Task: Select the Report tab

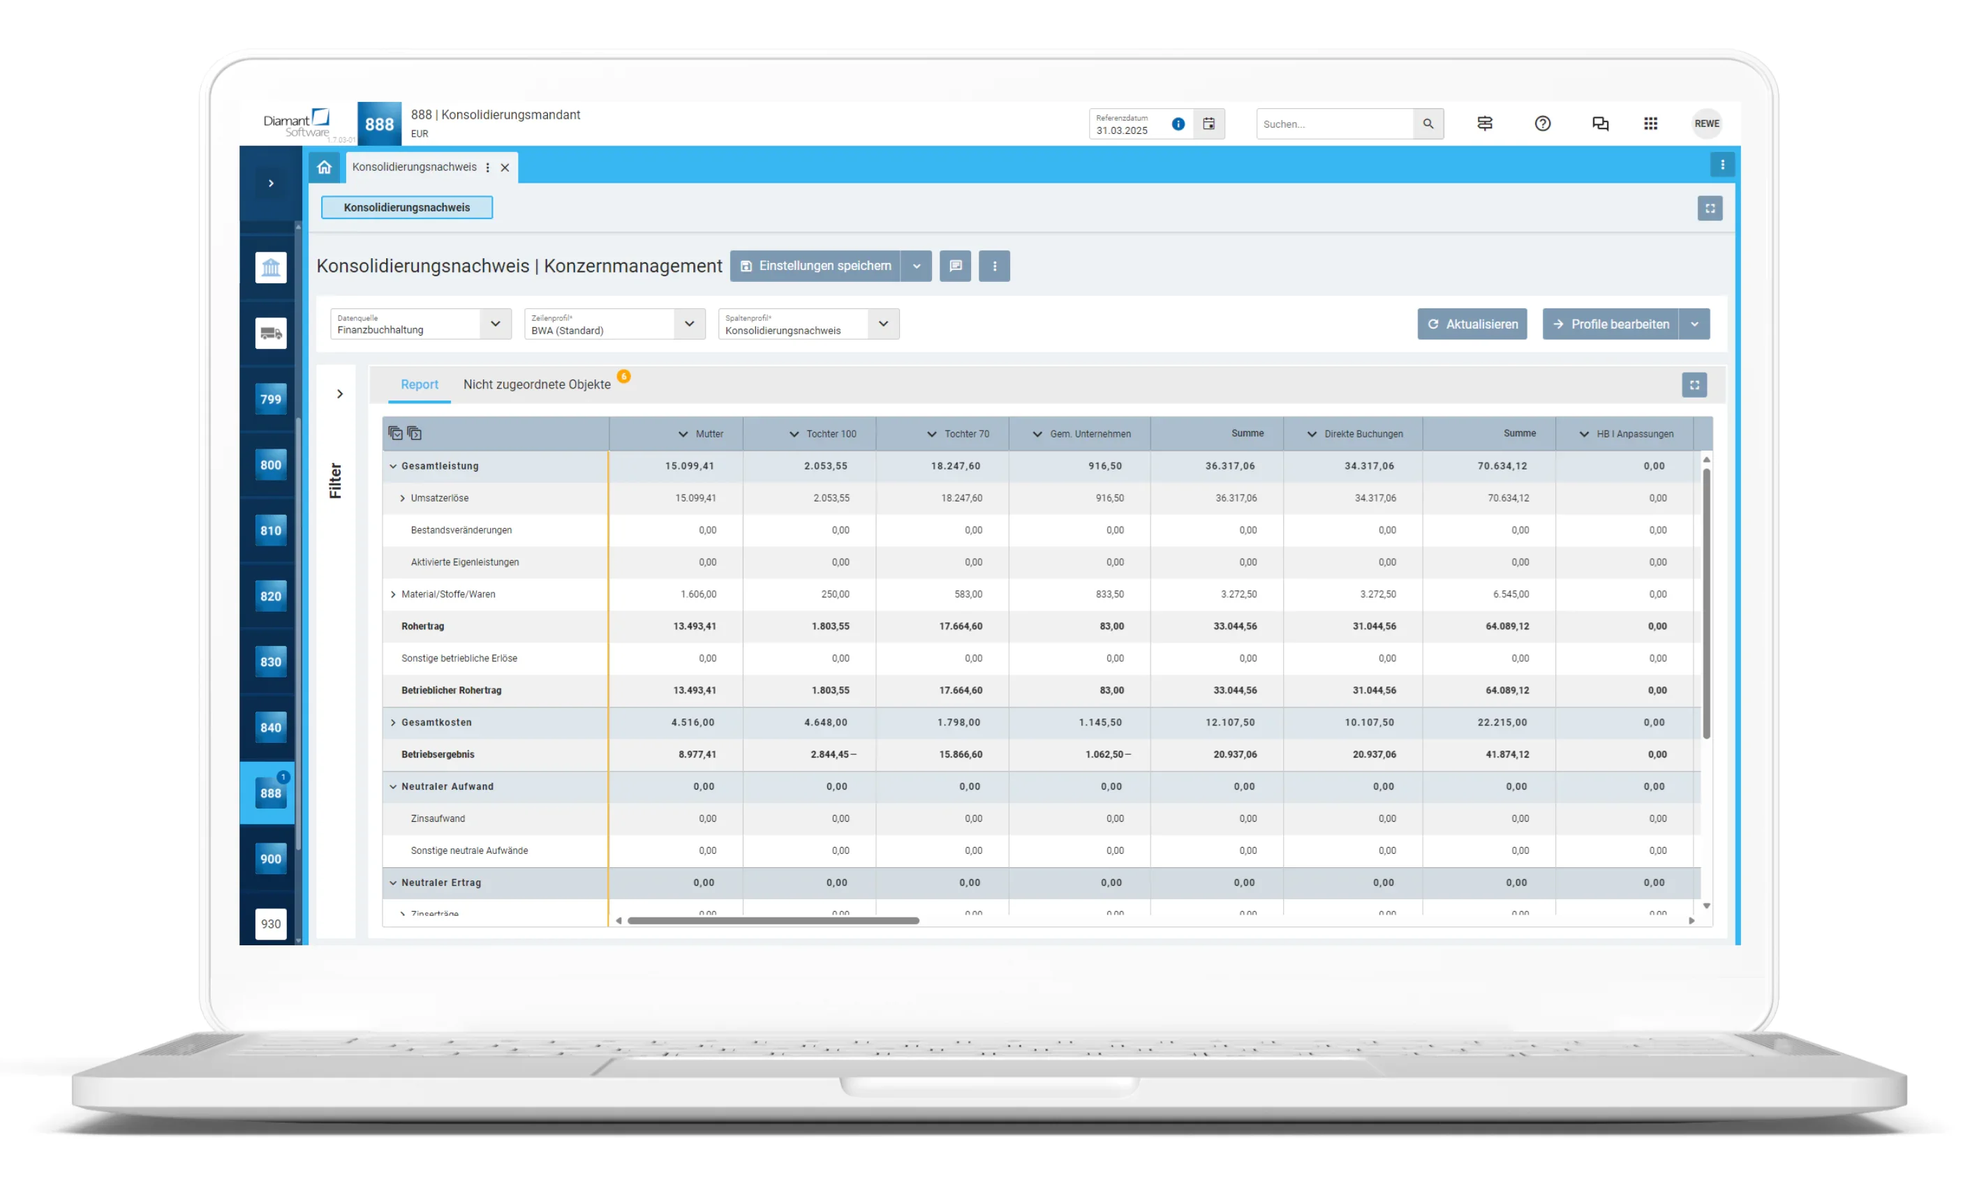Action: coord(419,384)
